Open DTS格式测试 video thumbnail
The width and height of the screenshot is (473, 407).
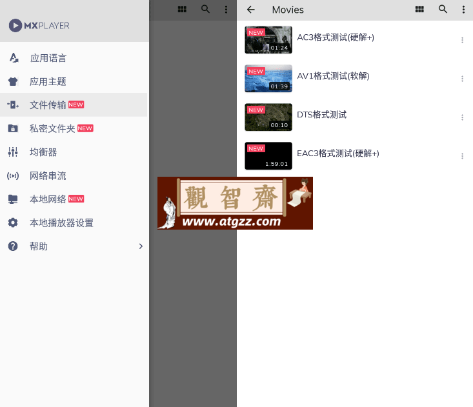(268, 117)
